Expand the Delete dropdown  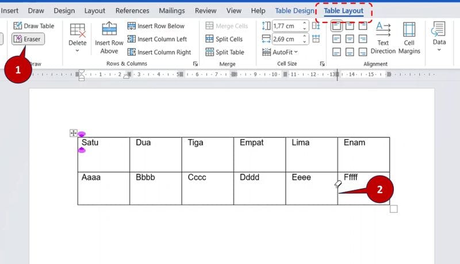[78, 39]
